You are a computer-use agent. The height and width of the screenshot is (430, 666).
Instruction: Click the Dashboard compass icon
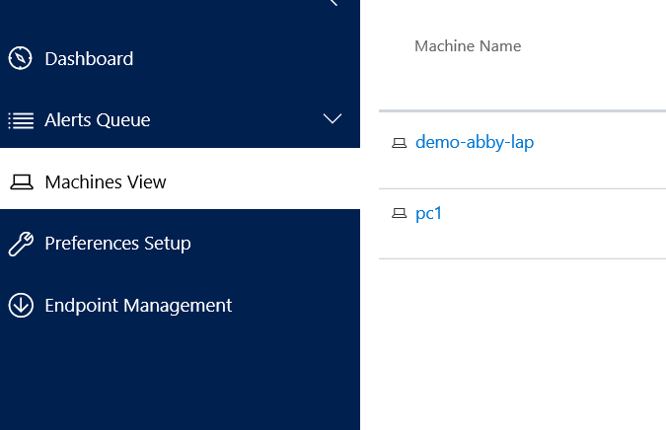20,59
